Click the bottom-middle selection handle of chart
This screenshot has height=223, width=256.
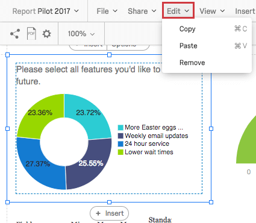(x=109, y=202)
